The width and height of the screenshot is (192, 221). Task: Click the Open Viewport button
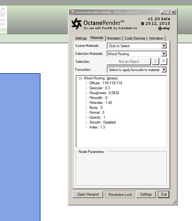88,194
